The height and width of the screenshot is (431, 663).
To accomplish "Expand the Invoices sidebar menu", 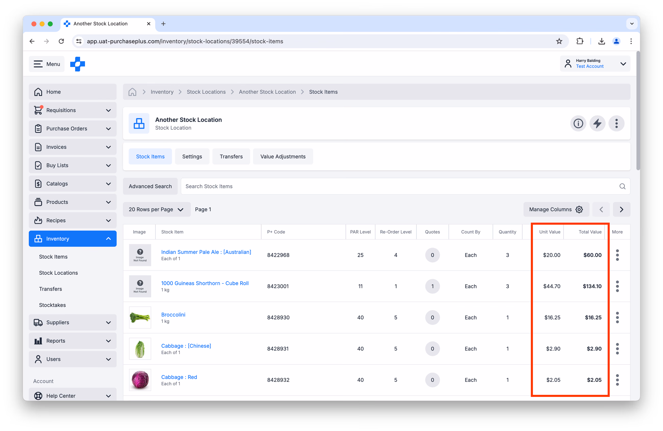I will coord(72,147).
